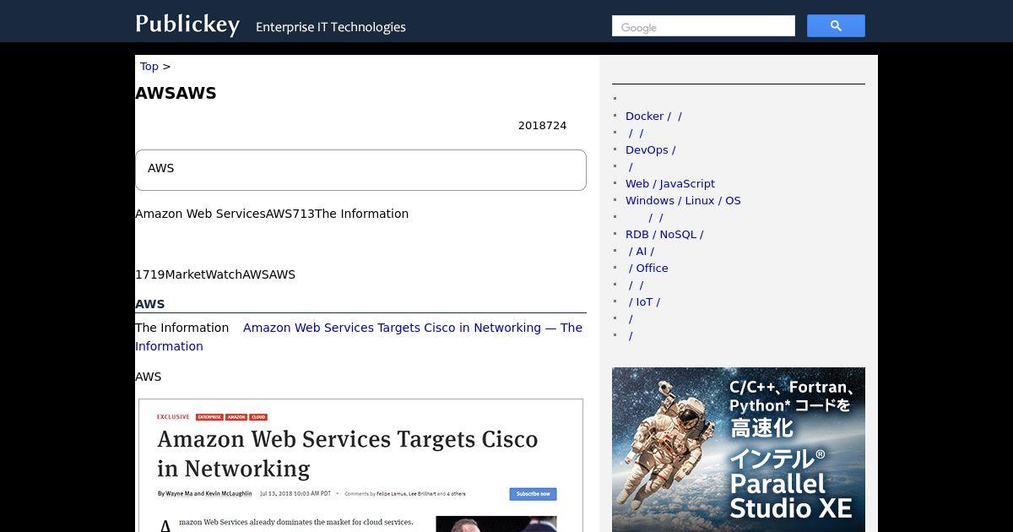Click the Intel Parallel Studio XE advertisement
The image size is (1013, 532).
click(739, 449)
